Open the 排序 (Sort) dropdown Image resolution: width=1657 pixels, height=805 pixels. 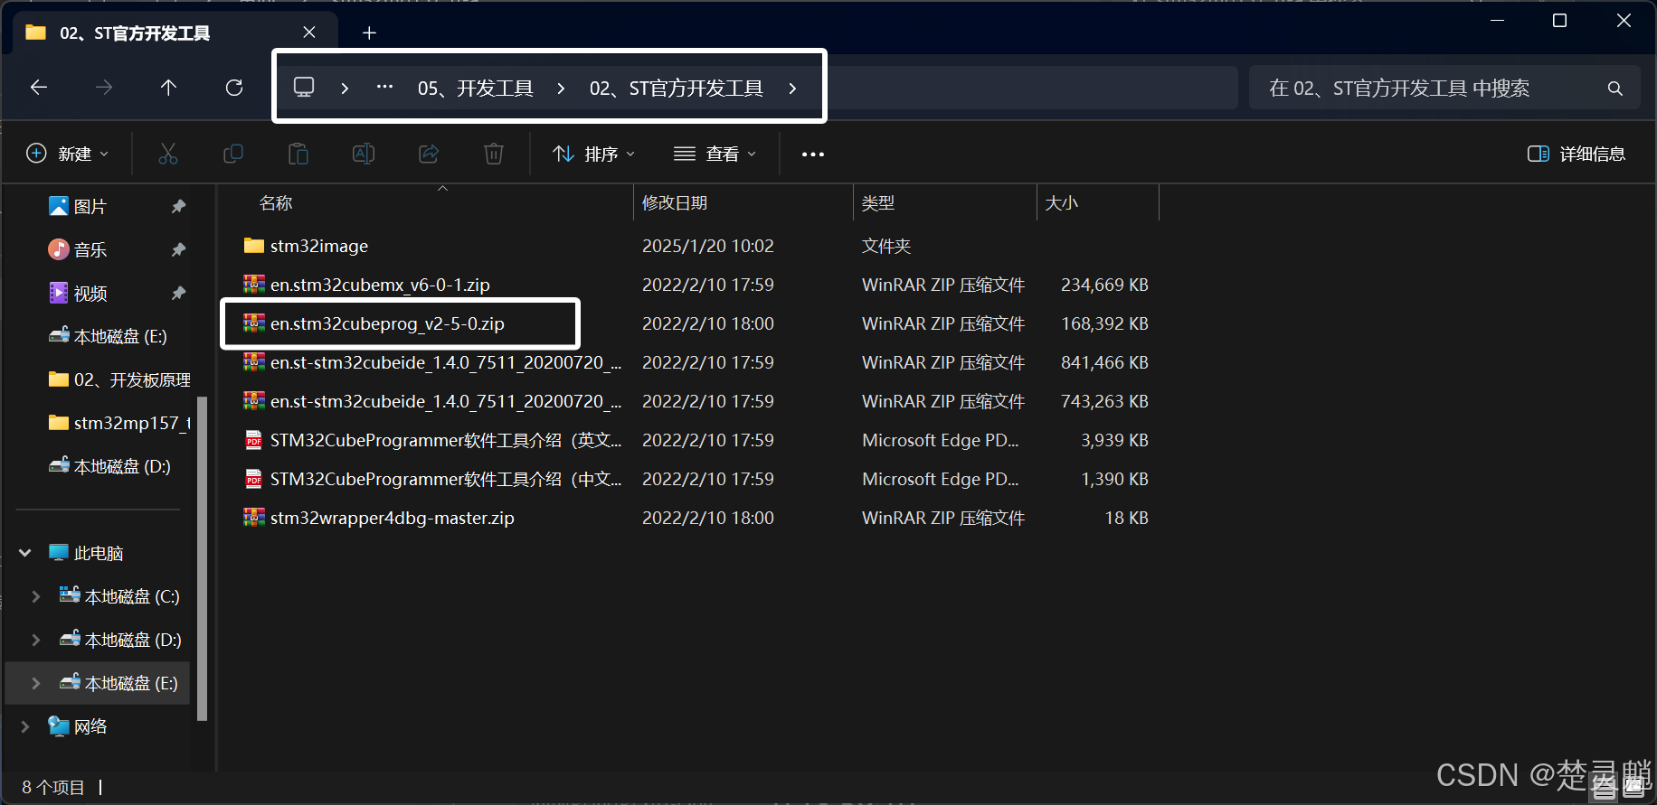[x=593, y=154]
